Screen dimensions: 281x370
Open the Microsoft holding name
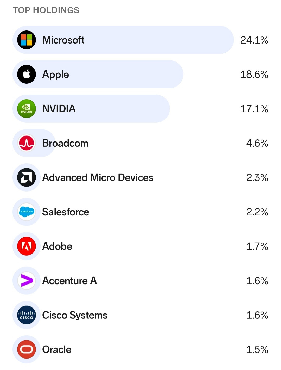tap(63, 40)
